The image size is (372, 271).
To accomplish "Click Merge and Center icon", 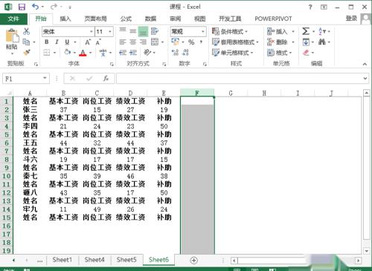I will [x=155, y=42].
